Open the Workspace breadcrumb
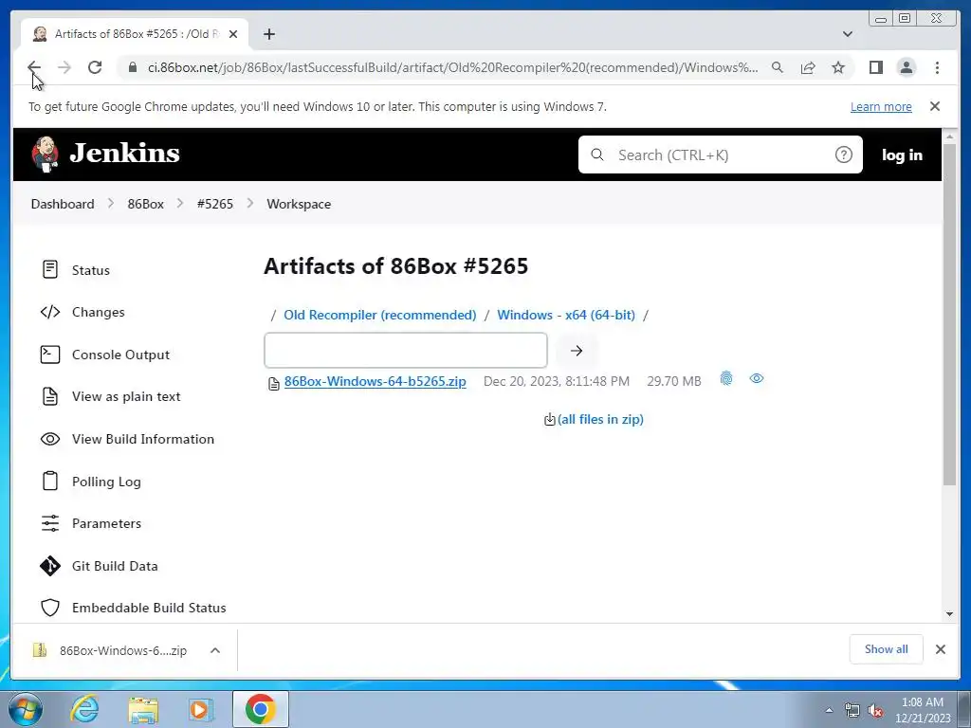The image size is (971, 728). pyautogui.click(x=299, y=204)
